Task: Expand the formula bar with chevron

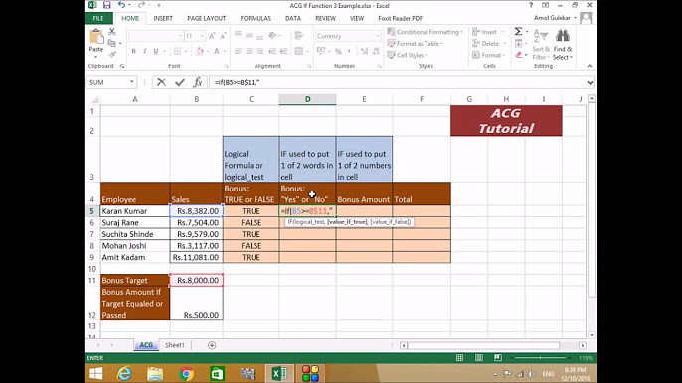Action: 590,82
